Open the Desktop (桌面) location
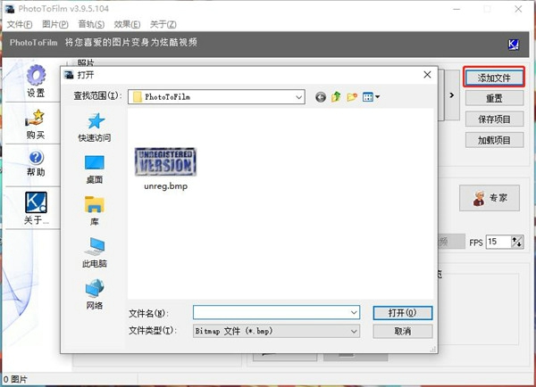 click(x=95, y=163)
